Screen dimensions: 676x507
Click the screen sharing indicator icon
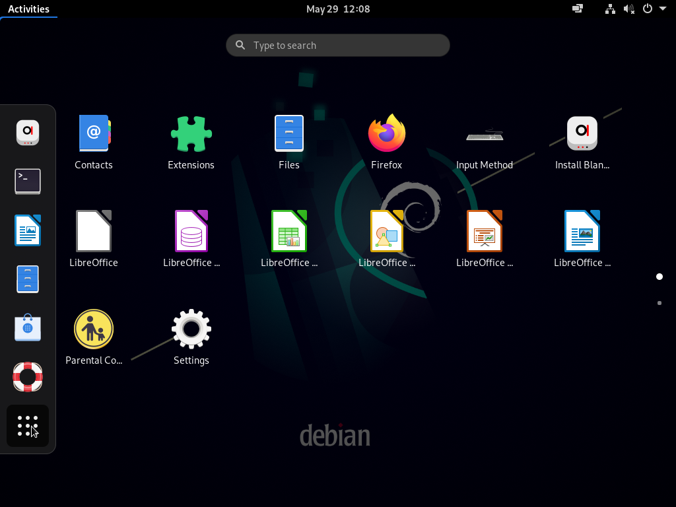(x=578, y=9)
